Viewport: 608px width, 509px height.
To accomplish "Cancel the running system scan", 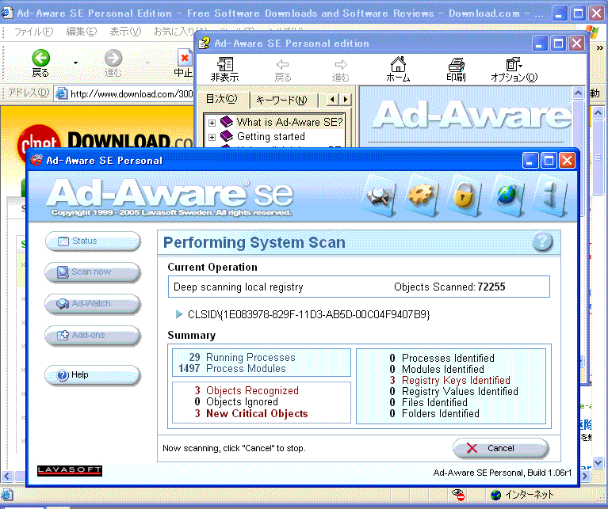I will (x=501, y=448).
